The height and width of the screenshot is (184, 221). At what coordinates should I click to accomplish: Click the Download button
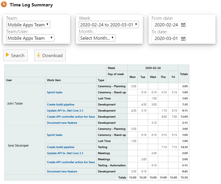point(50,55)
